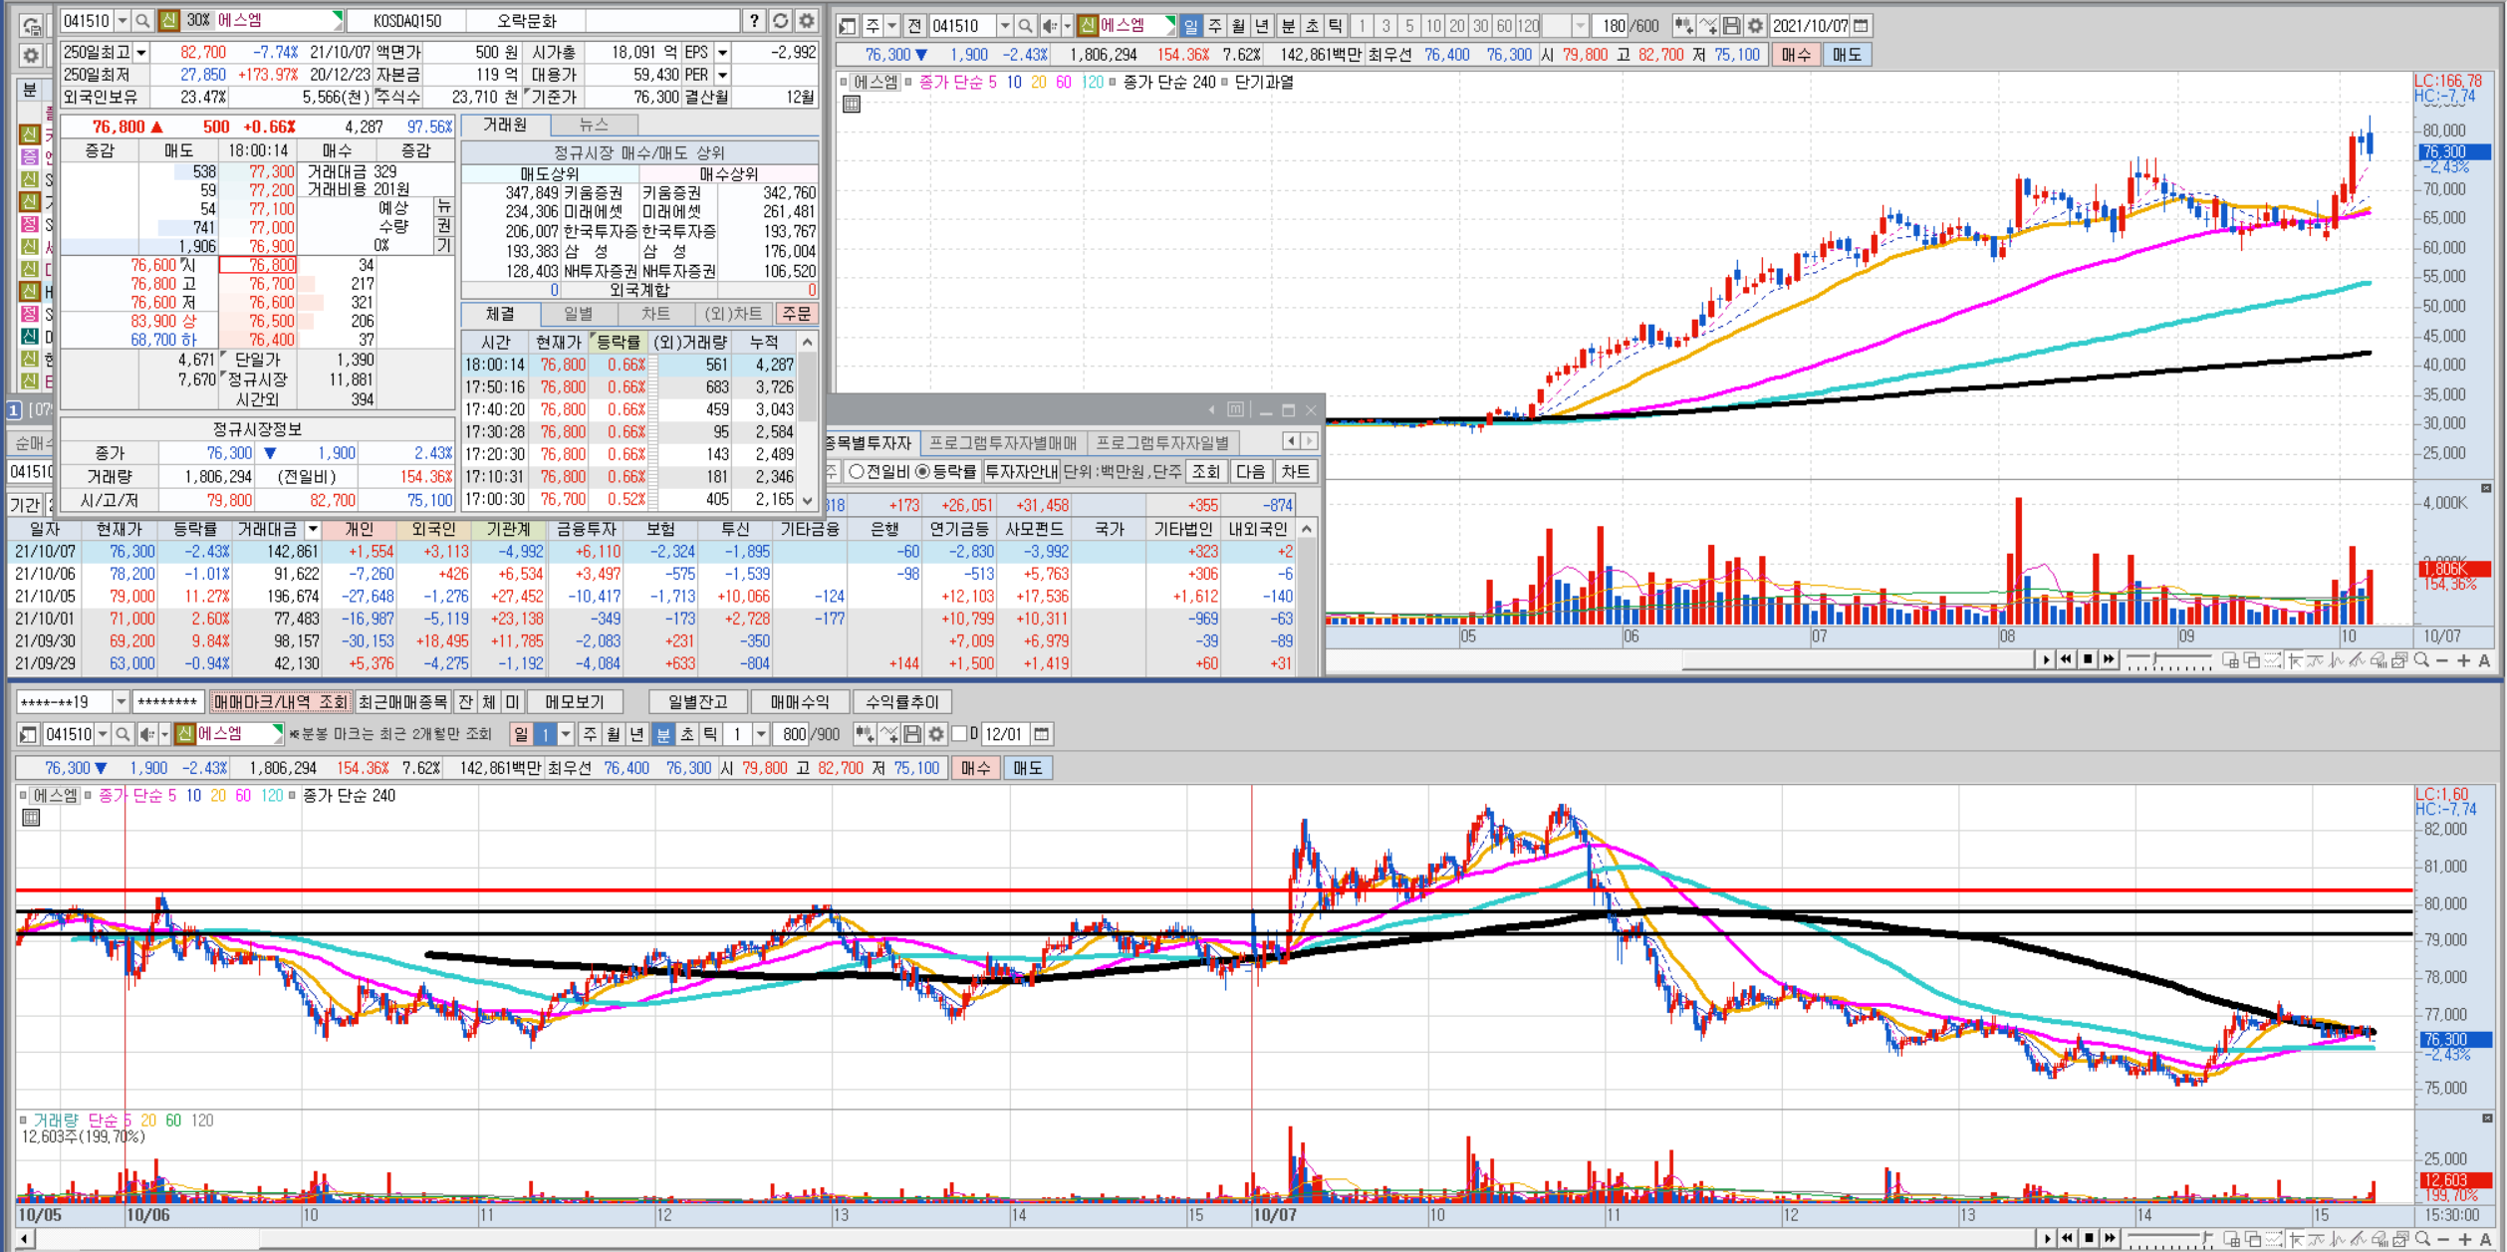Switch to the 거래원 tab

coord(505,125)
